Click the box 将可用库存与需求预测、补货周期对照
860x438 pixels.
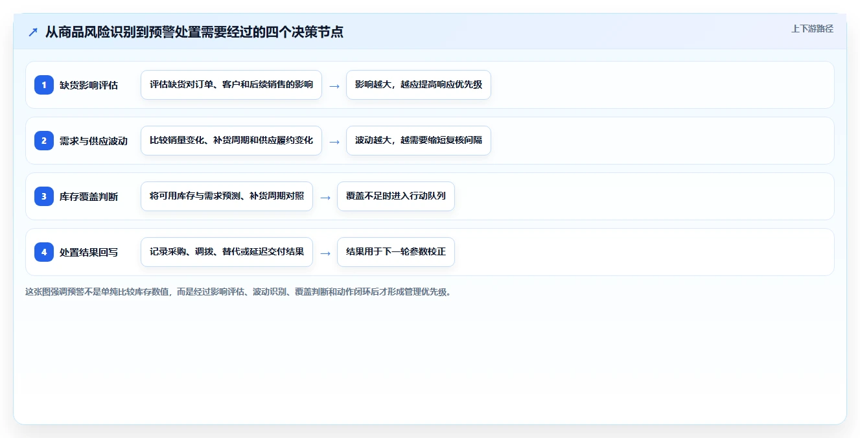227,196
